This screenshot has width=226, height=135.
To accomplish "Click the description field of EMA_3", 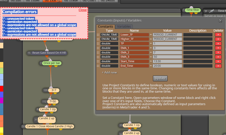I will 198,57.
